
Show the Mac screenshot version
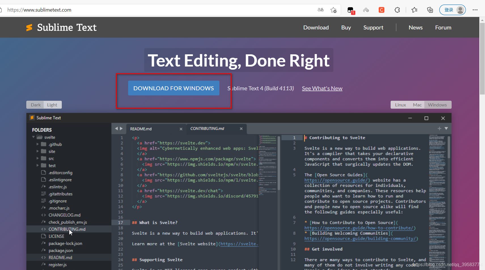[417, 105]
